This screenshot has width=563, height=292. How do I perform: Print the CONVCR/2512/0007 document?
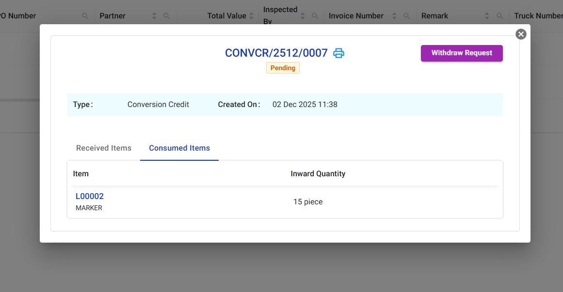338,53
